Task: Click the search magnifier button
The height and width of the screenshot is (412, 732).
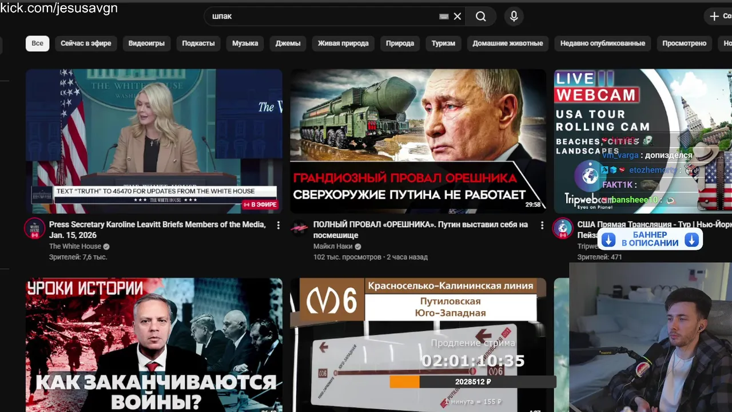Action: tap(481, 17)
